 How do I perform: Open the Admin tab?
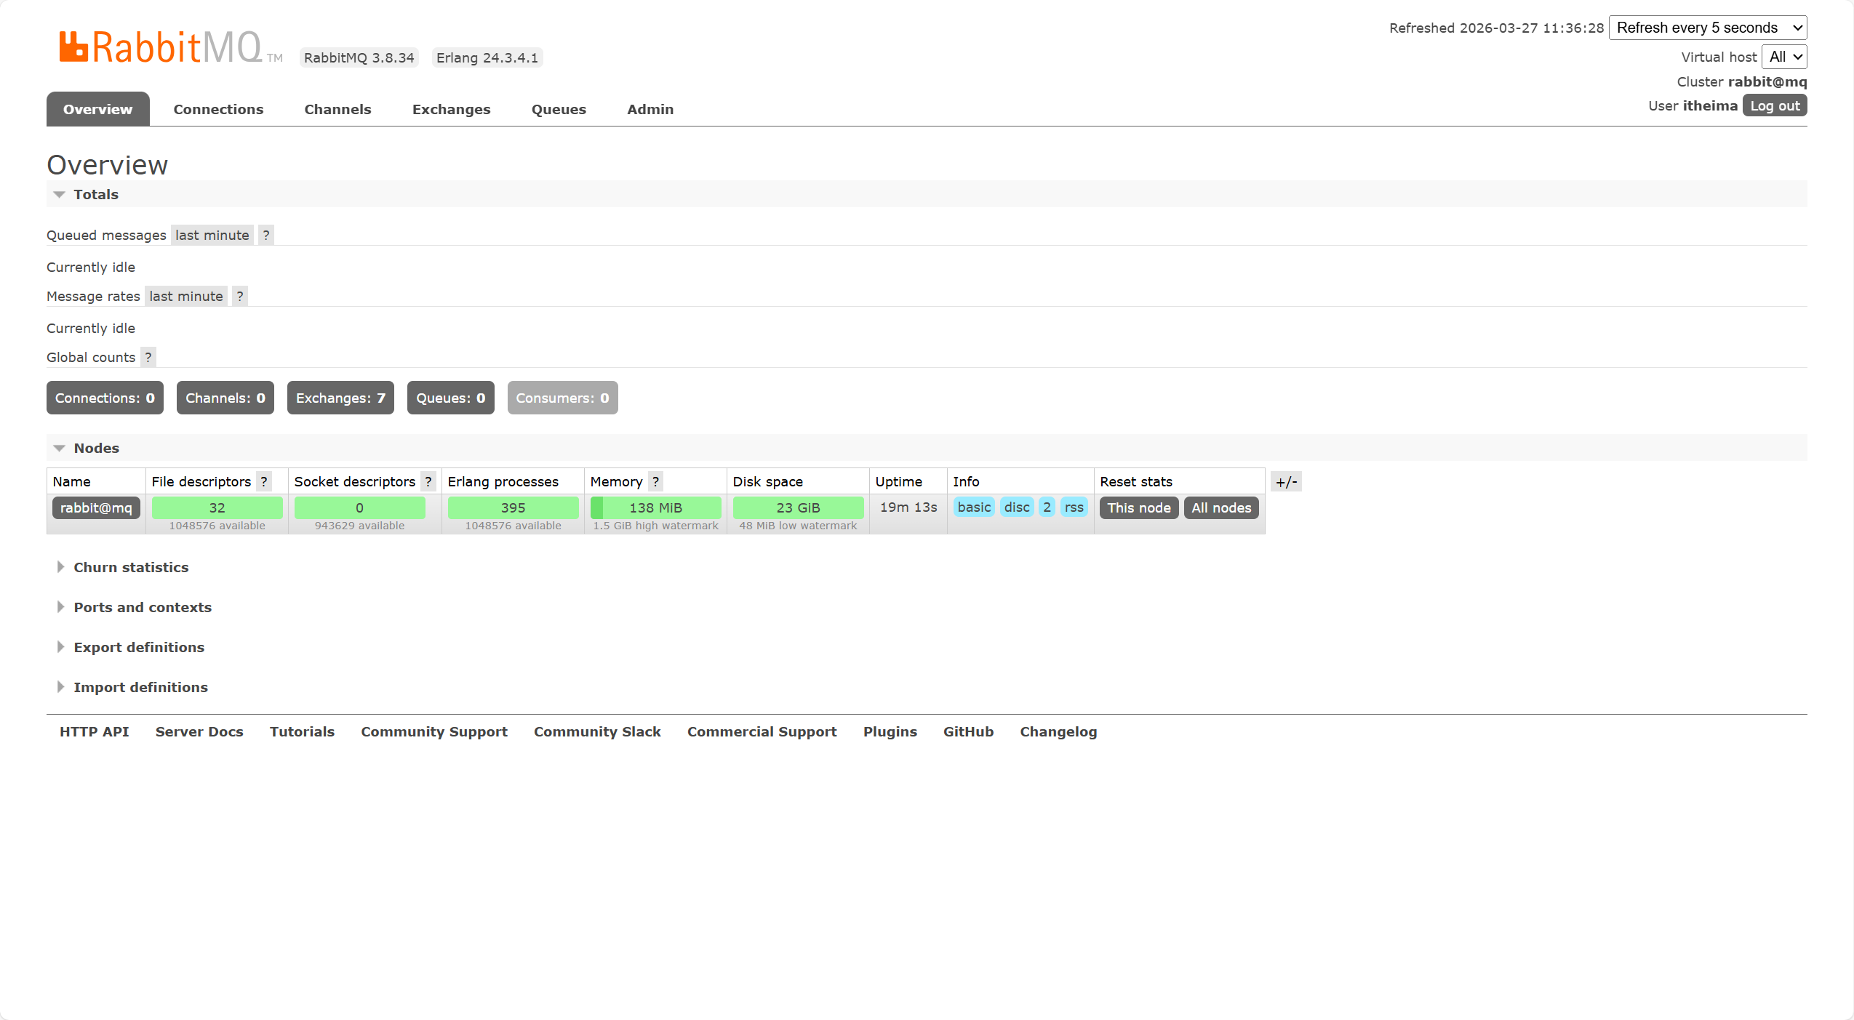[x=650, y=109]
